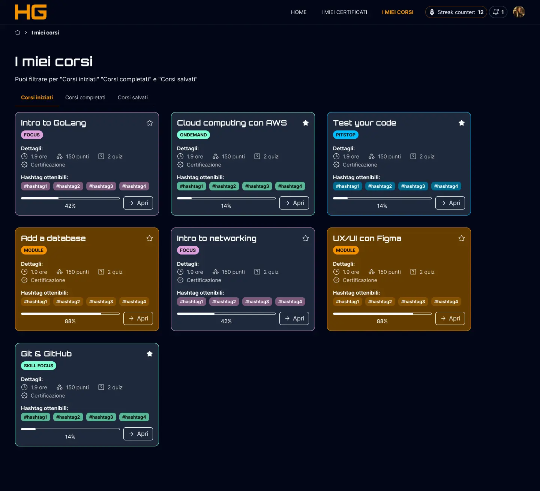Unstar the Cloud computing con AWS course
This screenshot has height=491, width=540.
point(306,123)
